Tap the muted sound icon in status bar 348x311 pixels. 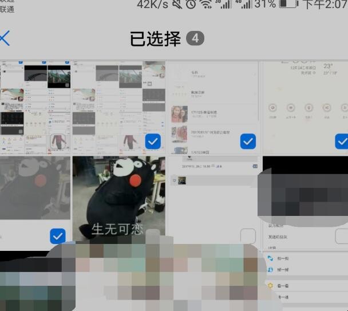click(x=177, y=4)
